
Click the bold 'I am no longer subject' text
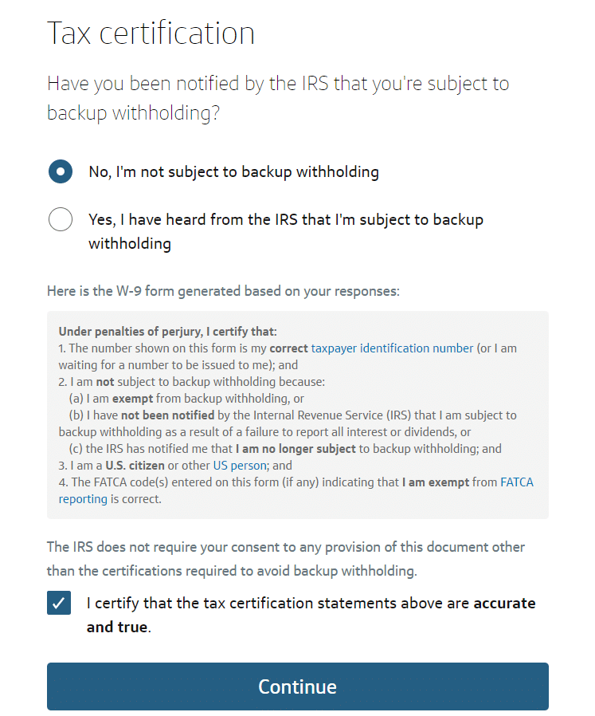pos(295,449)
